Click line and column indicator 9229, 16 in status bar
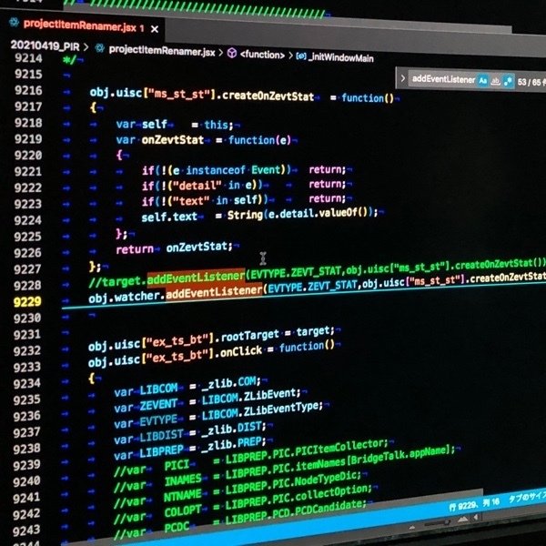546x546 pixels. pyautogui.click(x=474, y=504)
